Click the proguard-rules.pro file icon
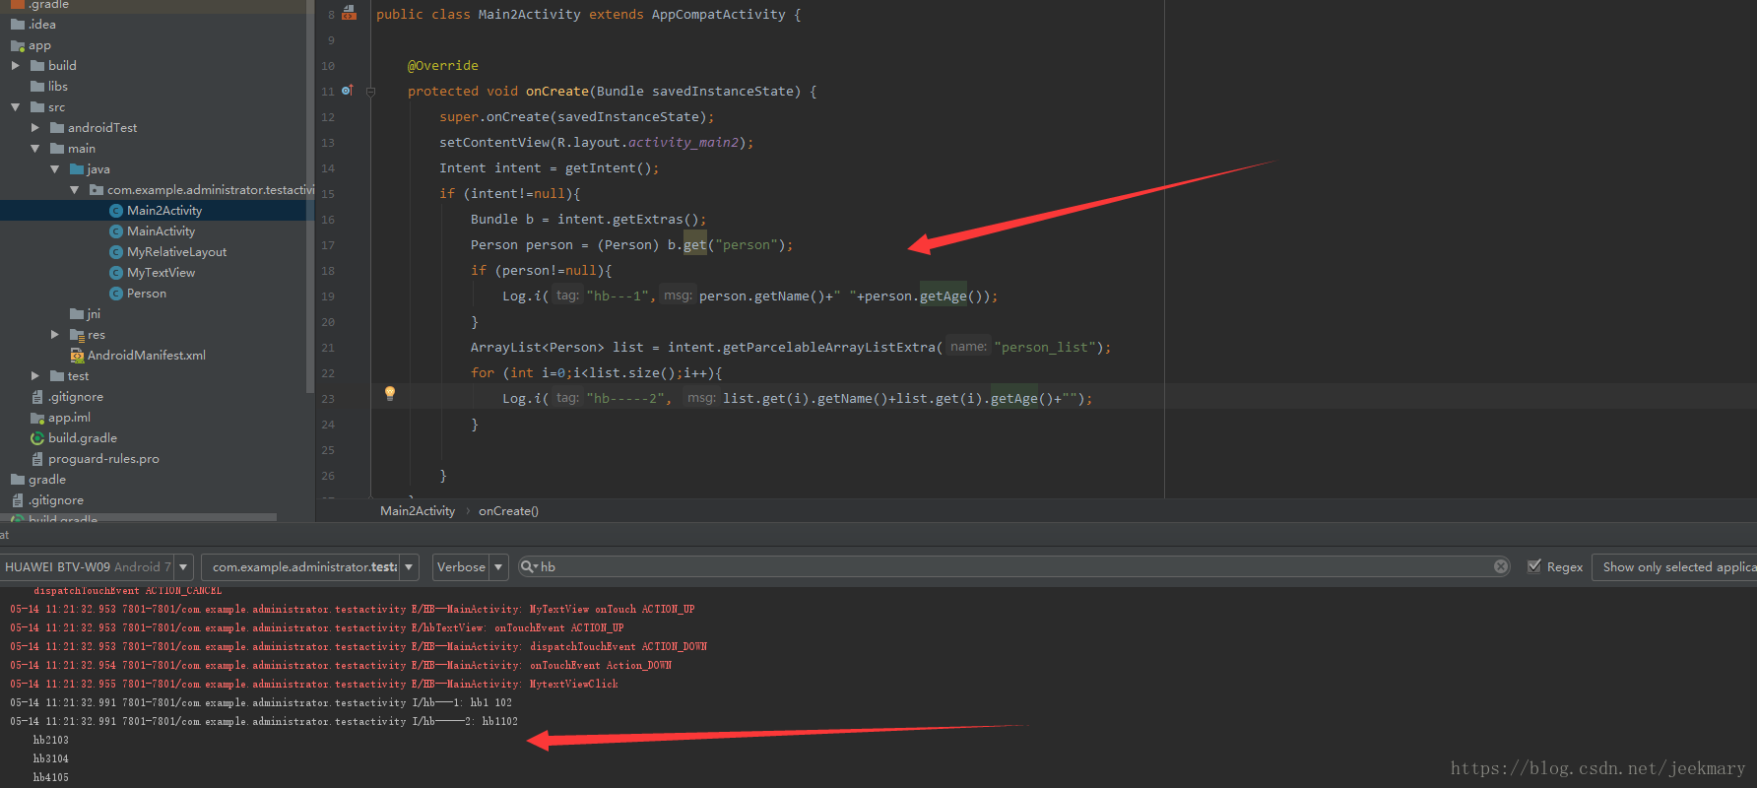The width and height of the screenshot is (1757, 788). (37, 459)
